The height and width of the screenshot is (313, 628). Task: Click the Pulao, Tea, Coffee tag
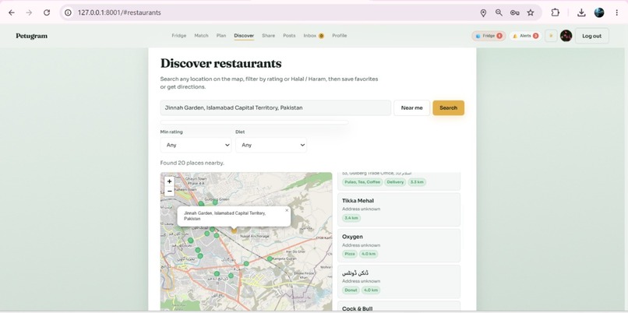click(362, 182)
